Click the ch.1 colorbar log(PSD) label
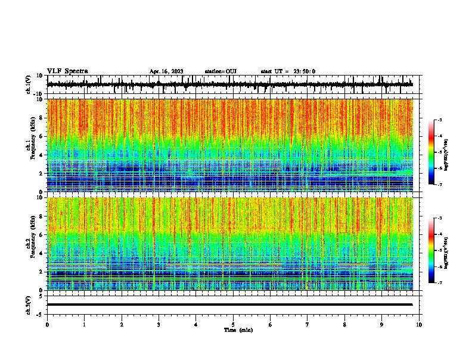 (x=446, y=155)
